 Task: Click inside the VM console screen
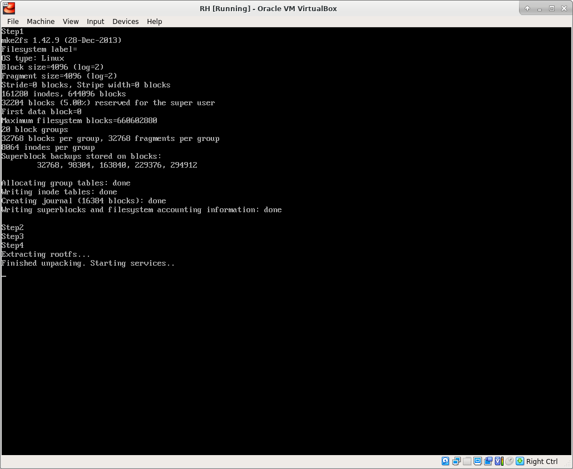click(x=286, y=334)
